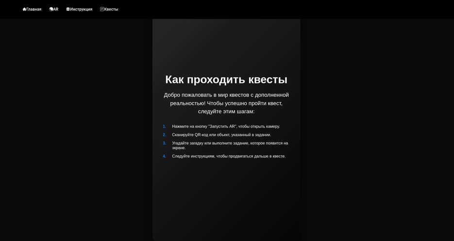454x241 pixels.
Task: Click the blue list number 1
Action: click(164, 127)
